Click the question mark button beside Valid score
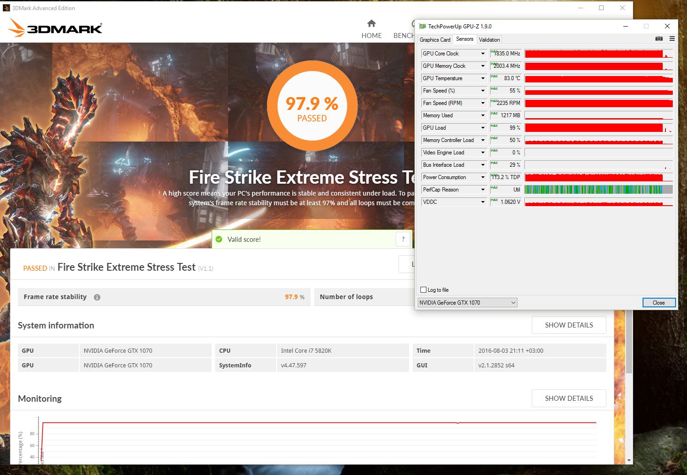 [403, 239]
